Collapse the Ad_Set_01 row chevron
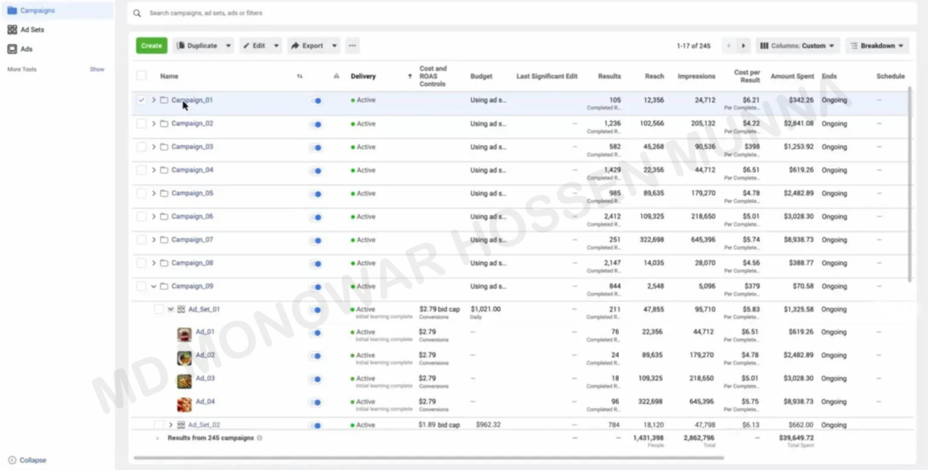Screen dimensions: 928x470 (171, 309)
